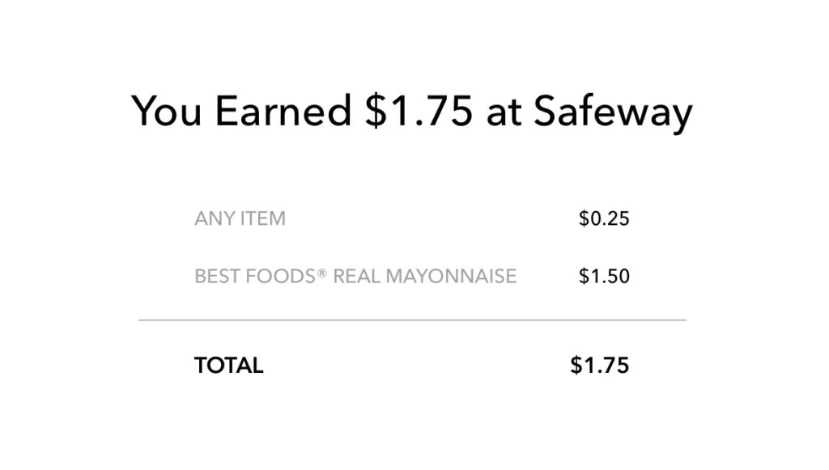Image resolution: width=829 pixels, height=470 pixels.
Task: Click the $1.50 mayonnaise rebate amount
Action: tap(604, 276)
